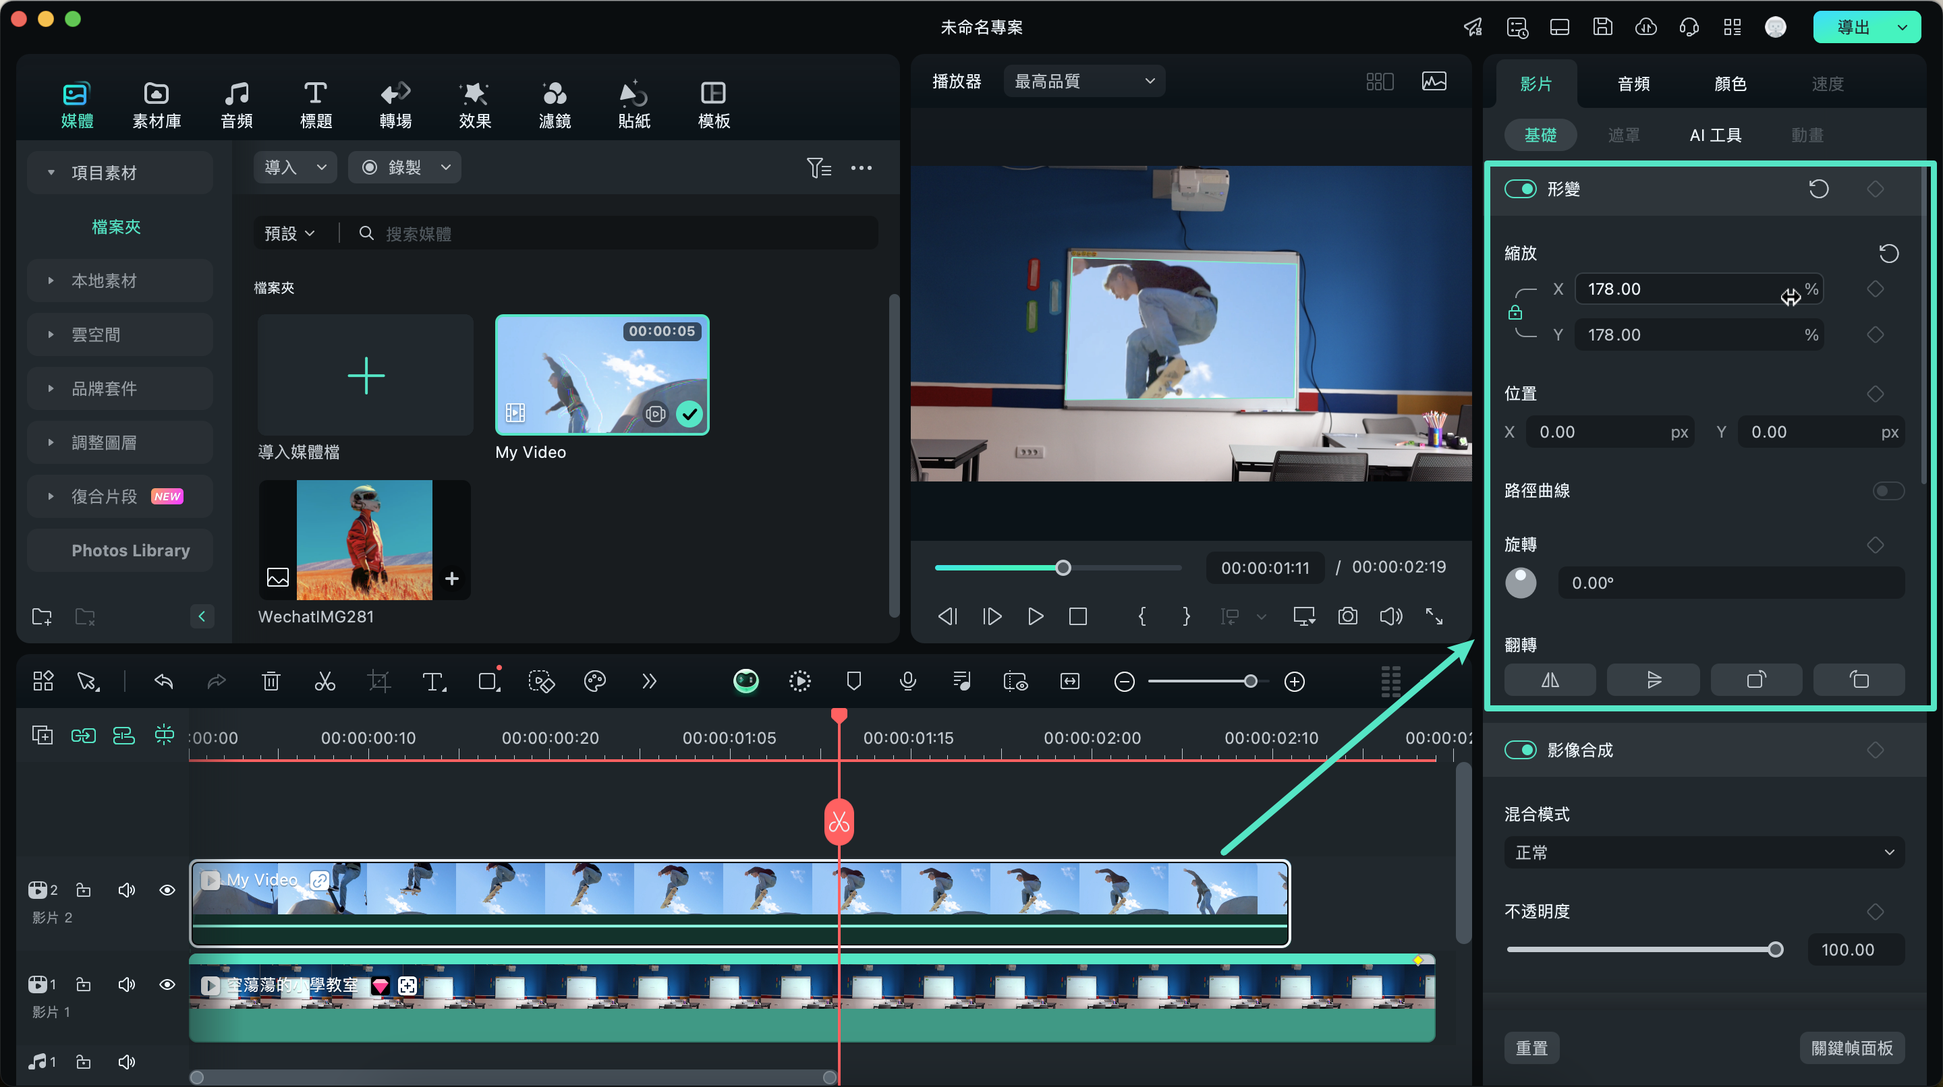
Task: Click the scale aspect ratio lock icon
Action: tap(1515, 312)
